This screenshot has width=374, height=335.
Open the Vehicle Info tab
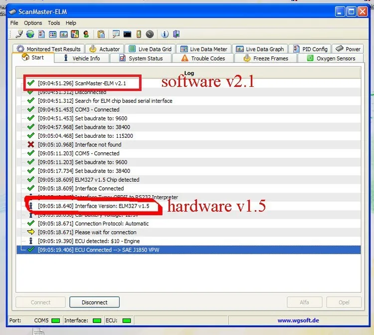(x=82, y=58)
